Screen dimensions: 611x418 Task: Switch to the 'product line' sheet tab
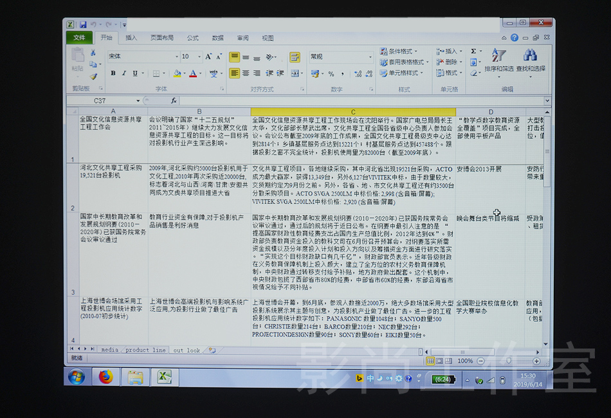click(145, 350)
